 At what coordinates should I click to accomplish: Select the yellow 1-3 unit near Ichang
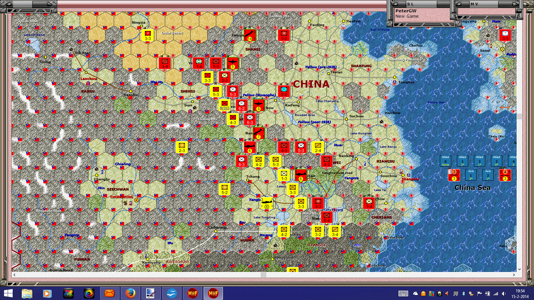284,175
